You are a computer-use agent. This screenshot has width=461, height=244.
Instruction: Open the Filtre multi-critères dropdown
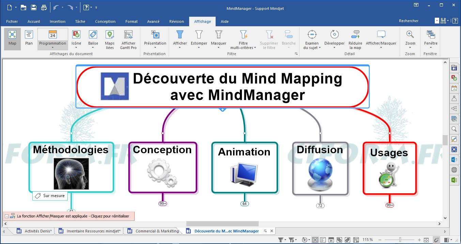tap(243, 48)
